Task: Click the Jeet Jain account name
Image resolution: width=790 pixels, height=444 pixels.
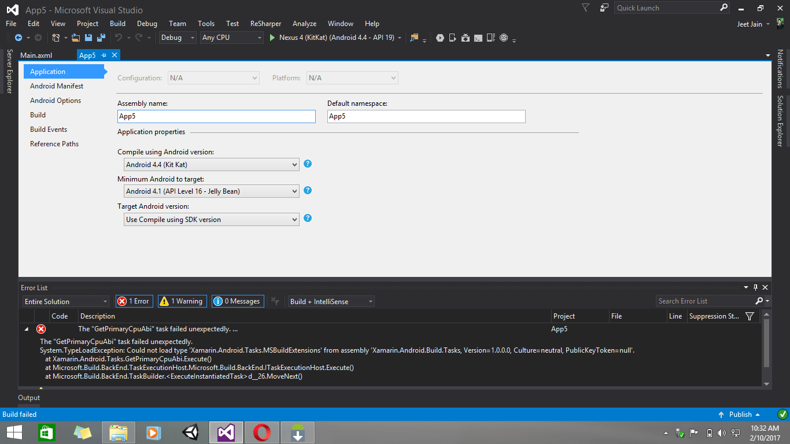Action: tap(750, 24)
